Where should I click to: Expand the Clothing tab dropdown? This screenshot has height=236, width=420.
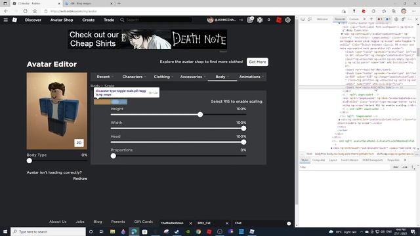click(163, 77)
